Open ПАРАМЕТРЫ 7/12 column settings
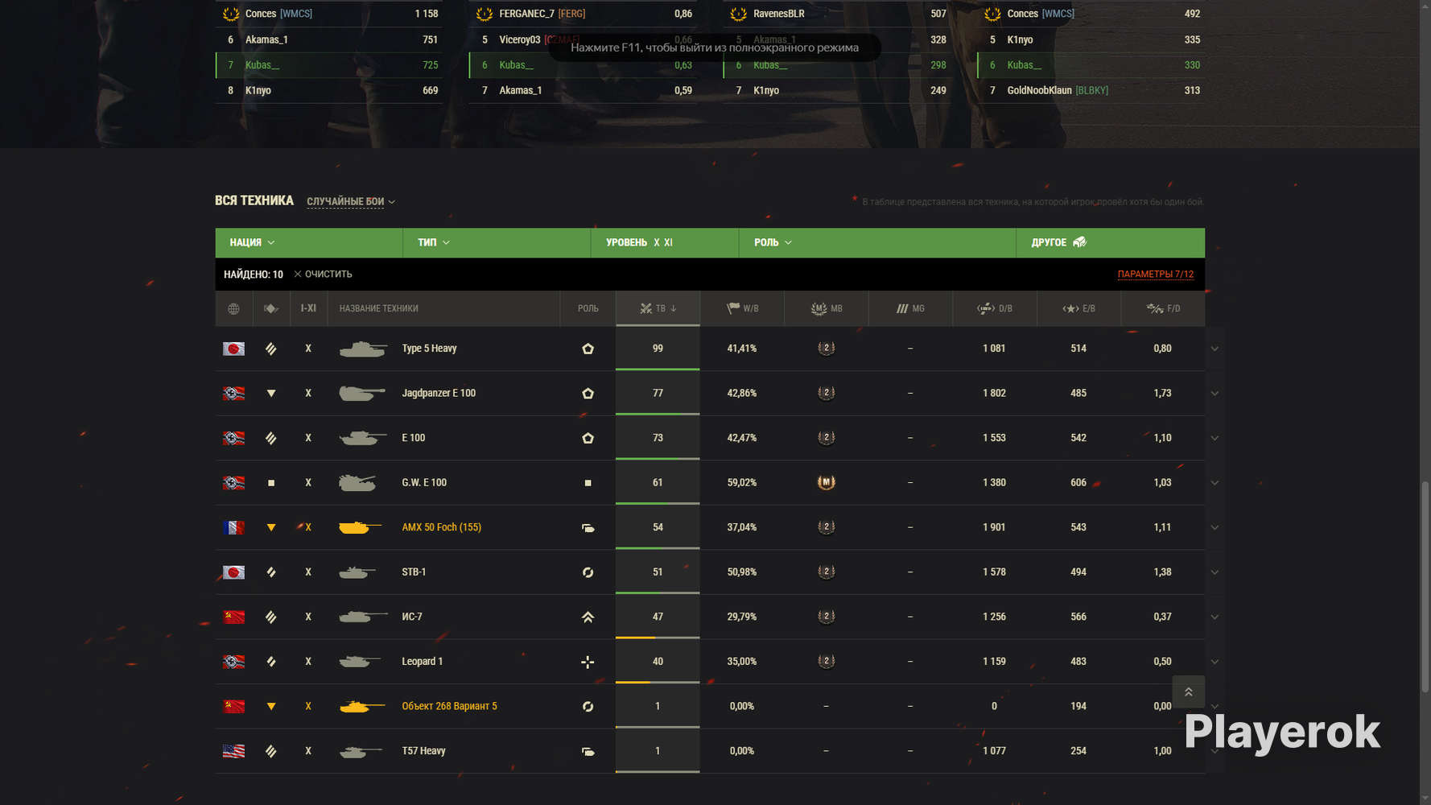The height and width of the screenshot is (805, 1431). tap(1156, 275)
